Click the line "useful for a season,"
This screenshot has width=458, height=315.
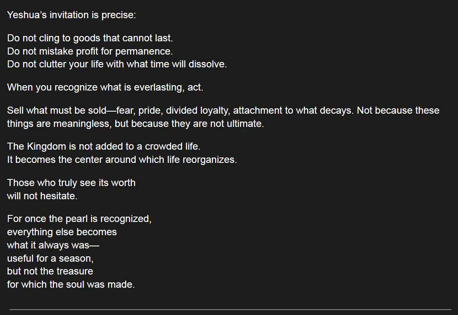50,258
